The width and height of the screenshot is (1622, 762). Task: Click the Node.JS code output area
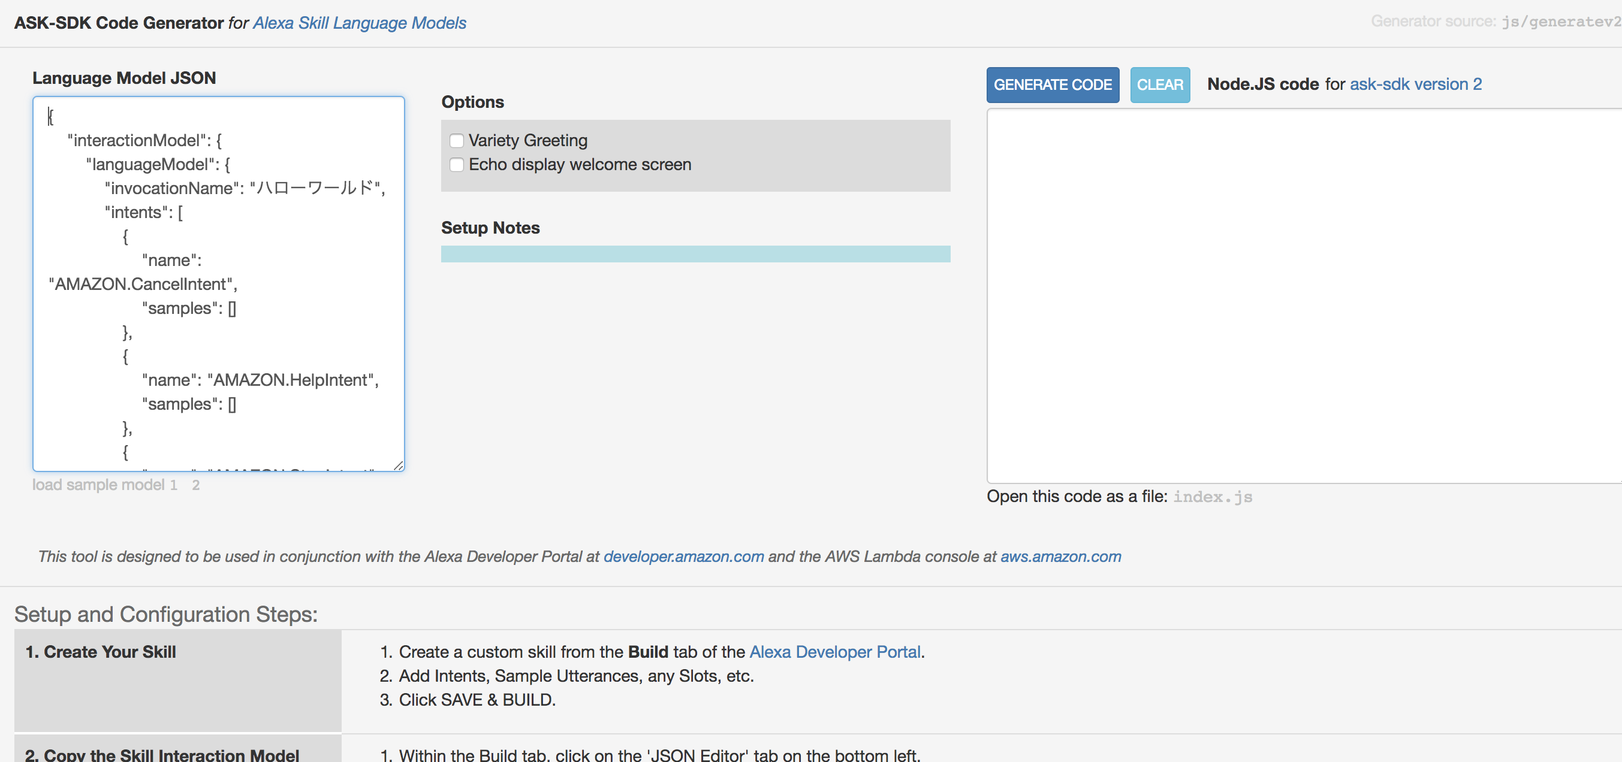point(1303,296)
